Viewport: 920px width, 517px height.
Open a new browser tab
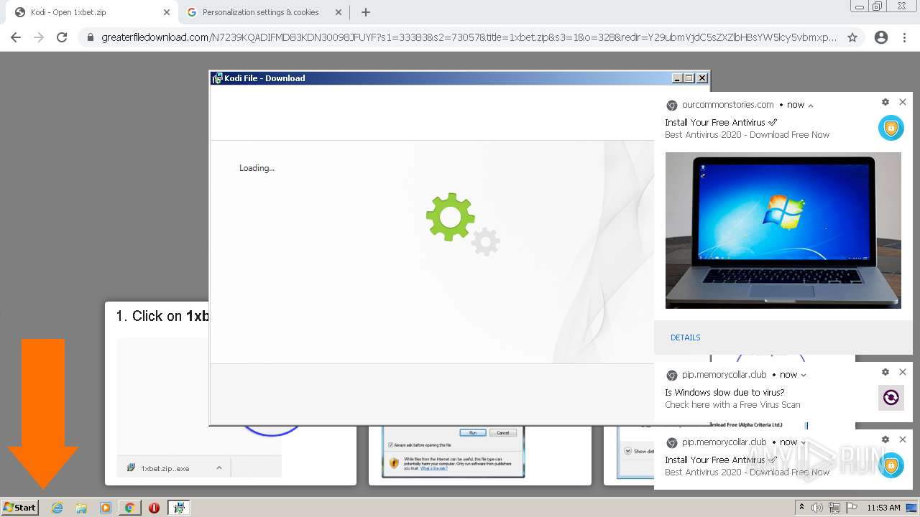pyautogui.click(x=365, y=12)
